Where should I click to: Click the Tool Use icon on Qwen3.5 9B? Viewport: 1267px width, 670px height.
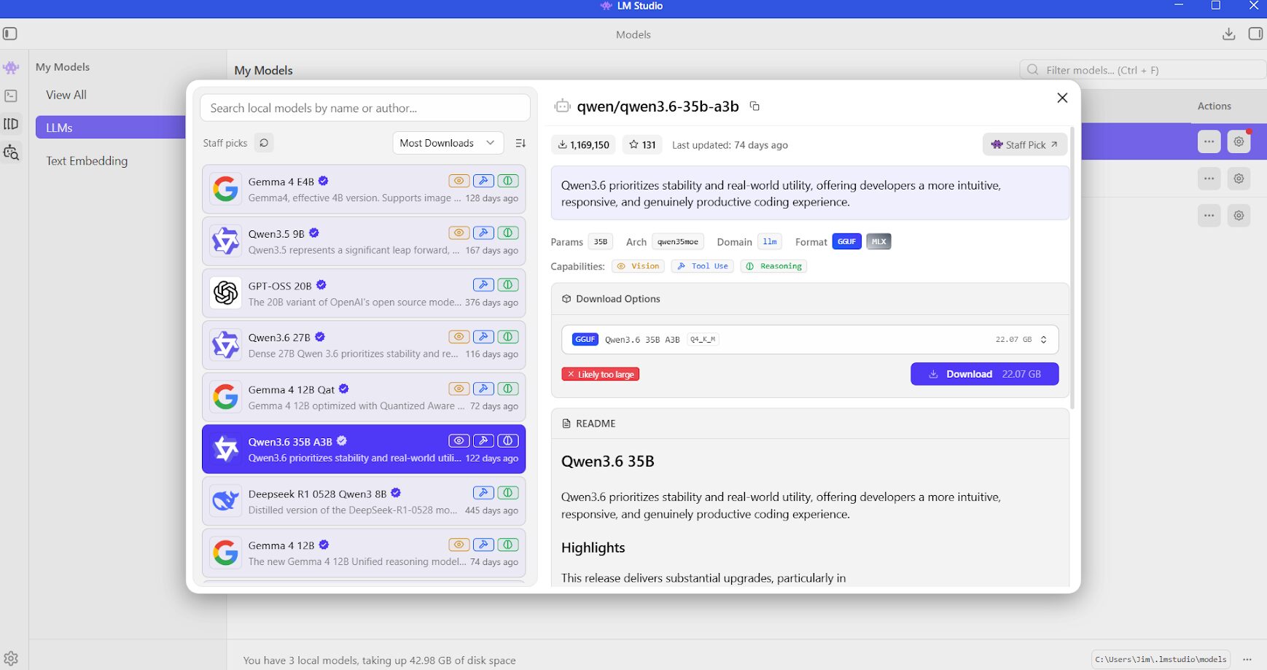483,233
